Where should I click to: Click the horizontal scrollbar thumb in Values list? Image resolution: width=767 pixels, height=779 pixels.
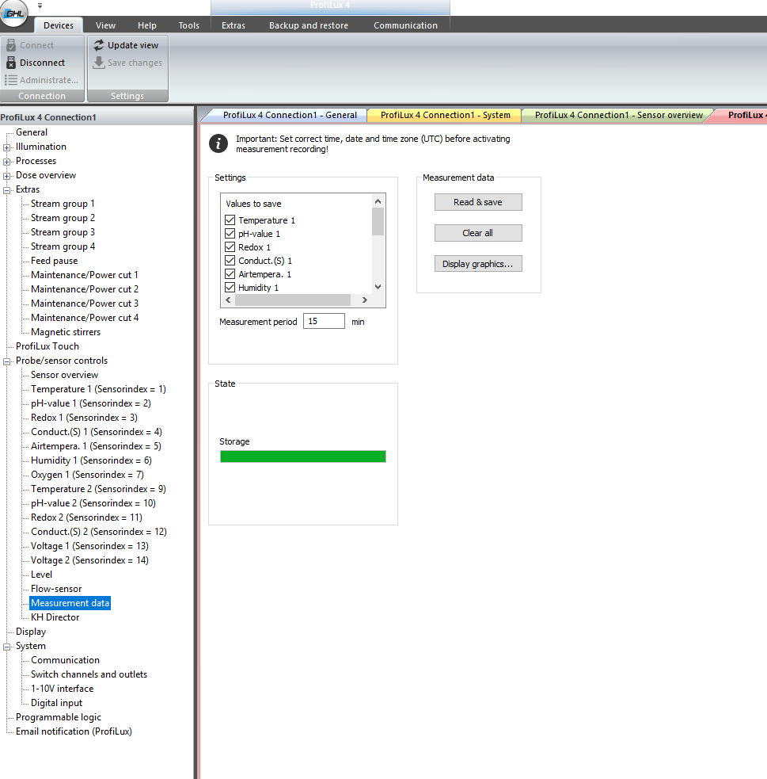tap(293, 300)
